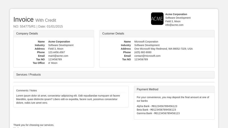This screenshot has width=228, height=128.
Task: Click the 'Tax Office' label
Action: pos(39,63)
